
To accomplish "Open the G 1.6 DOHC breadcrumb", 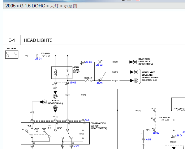I will tap(32, 6).
